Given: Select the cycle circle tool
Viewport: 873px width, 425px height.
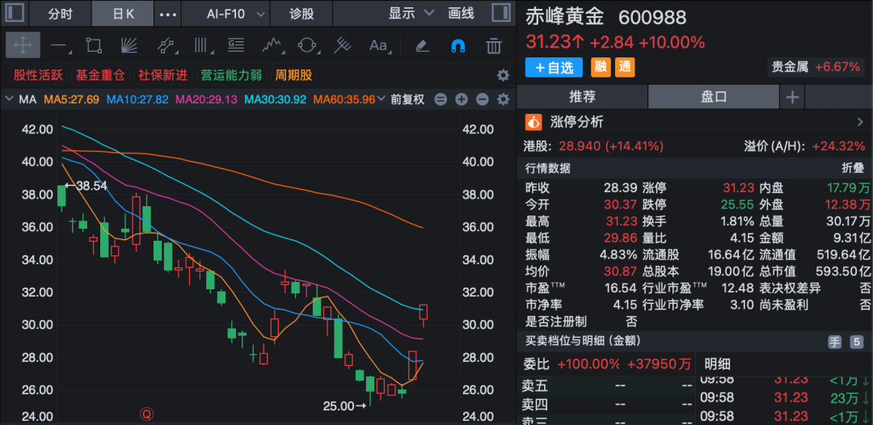Looking at the screenshot, I should click(x=307, y=45).
